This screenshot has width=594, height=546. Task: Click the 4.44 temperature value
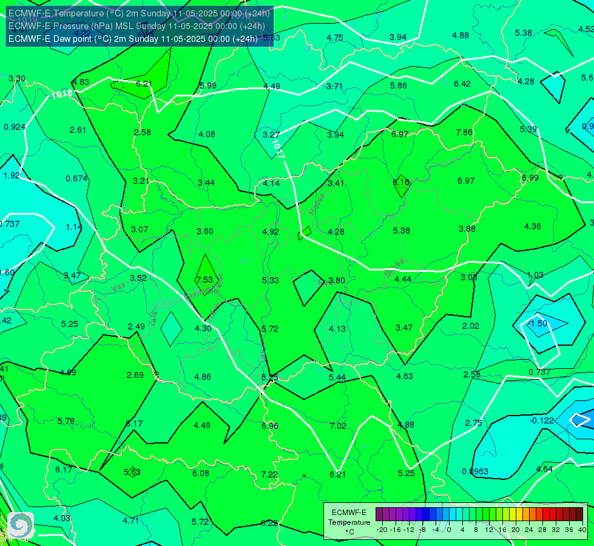click(403, 279)
